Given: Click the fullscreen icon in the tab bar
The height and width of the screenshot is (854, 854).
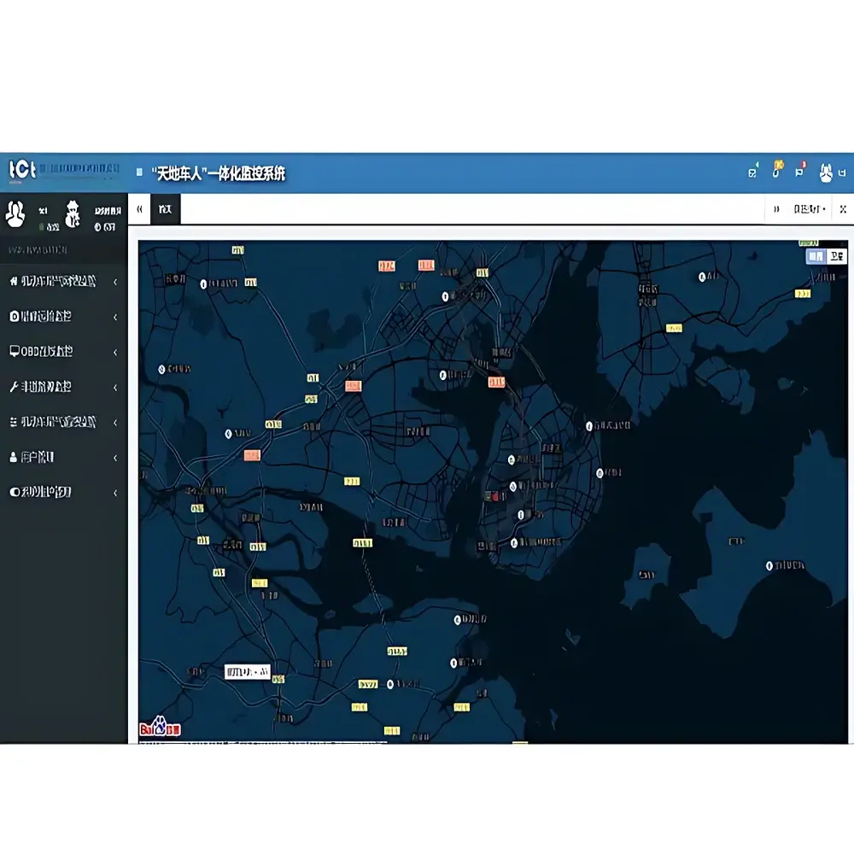Looking at the screenshot, I should pos(843,209).
